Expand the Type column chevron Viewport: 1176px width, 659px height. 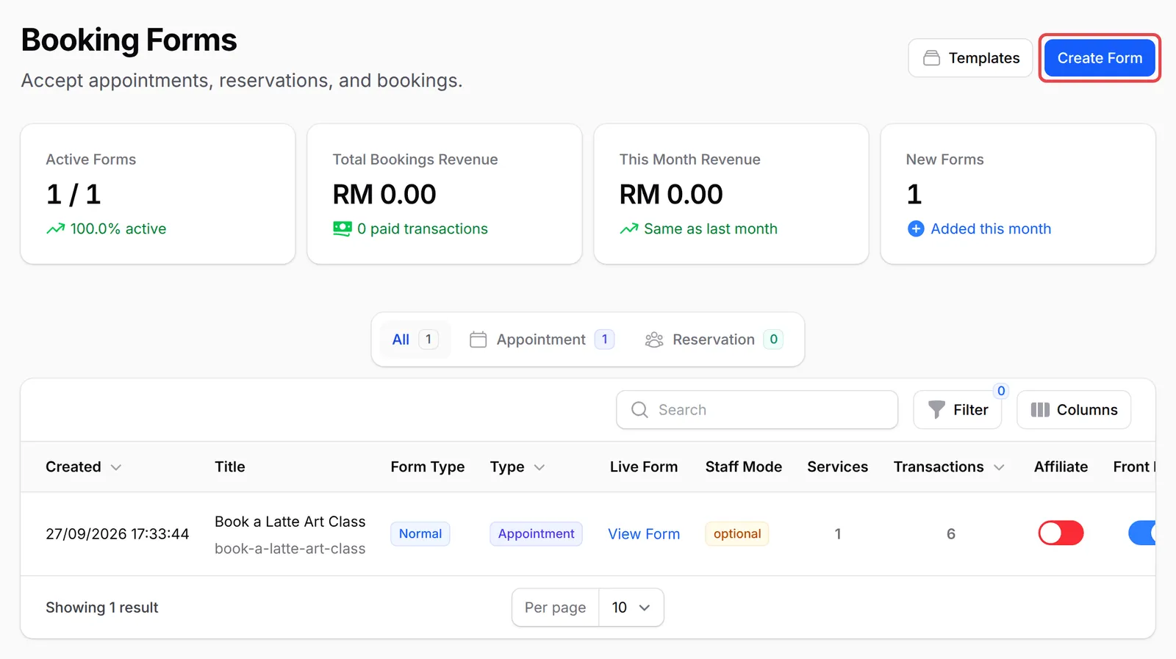(539, 467)
